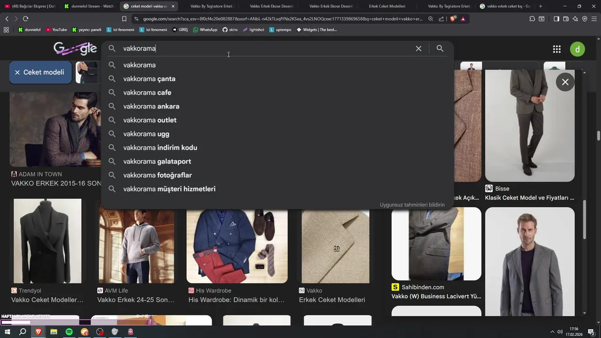Open Windows taskbar search
Screen dimensions: 601x338
pos(23,332)
